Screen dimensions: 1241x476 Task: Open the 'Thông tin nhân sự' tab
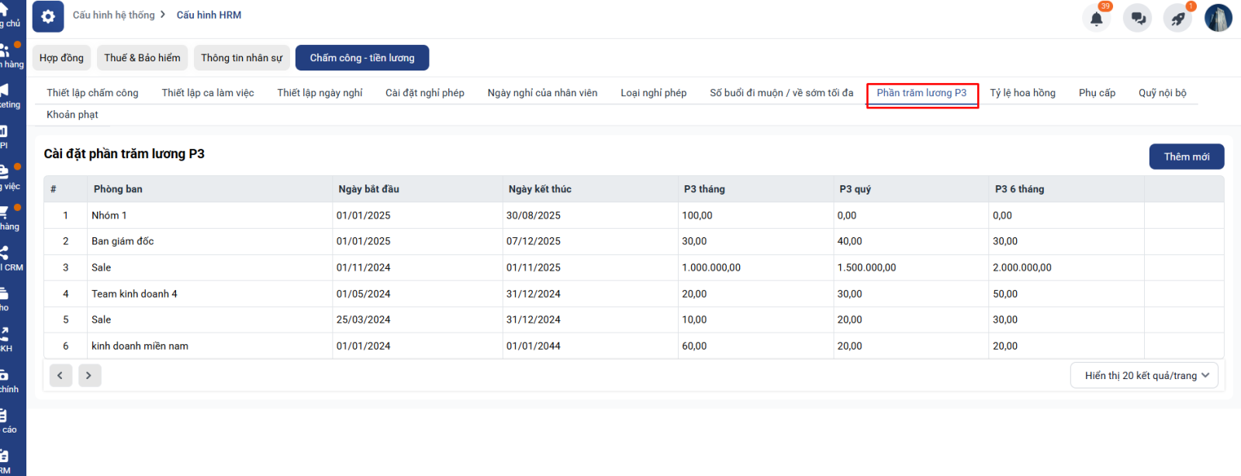click(x=241, y=58)
